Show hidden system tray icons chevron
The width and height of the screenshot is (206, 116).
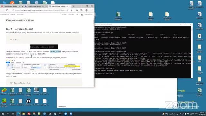point(180,114)
